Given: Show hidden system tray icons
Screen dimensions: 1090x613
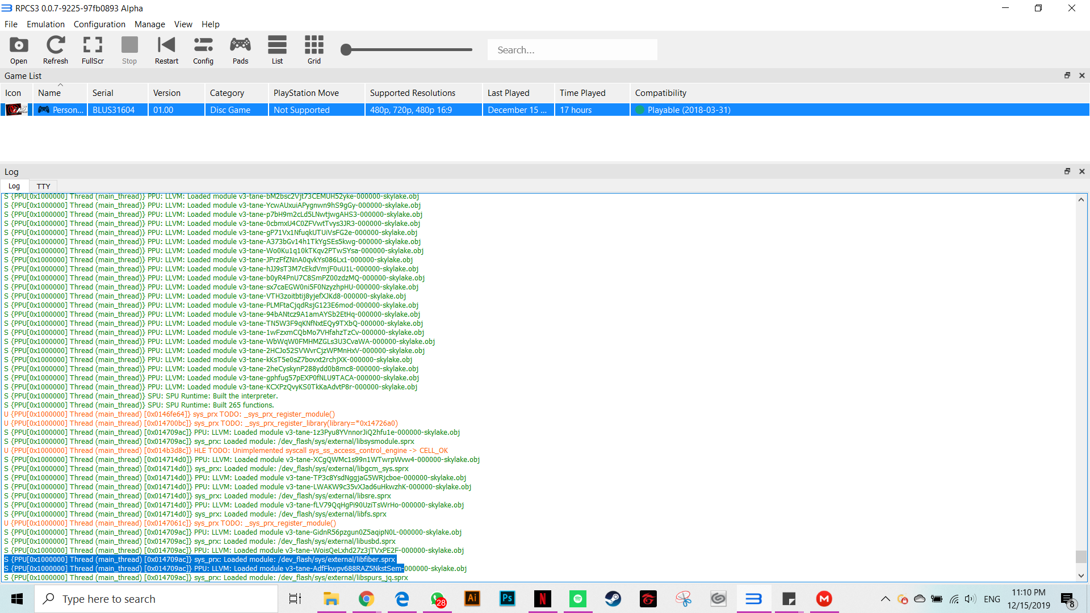Looking at the screenshot, I should point(885,599).
